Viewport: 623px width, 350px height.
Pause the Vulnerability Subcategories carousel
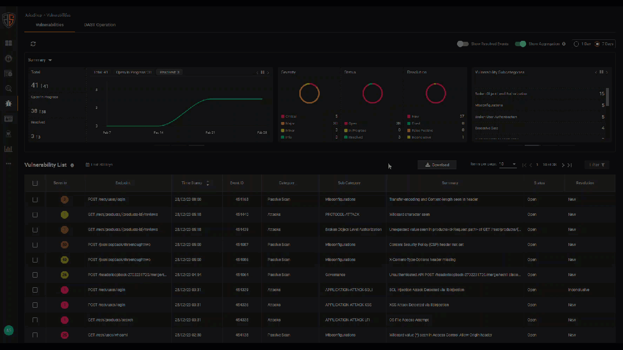click(601, 72)
